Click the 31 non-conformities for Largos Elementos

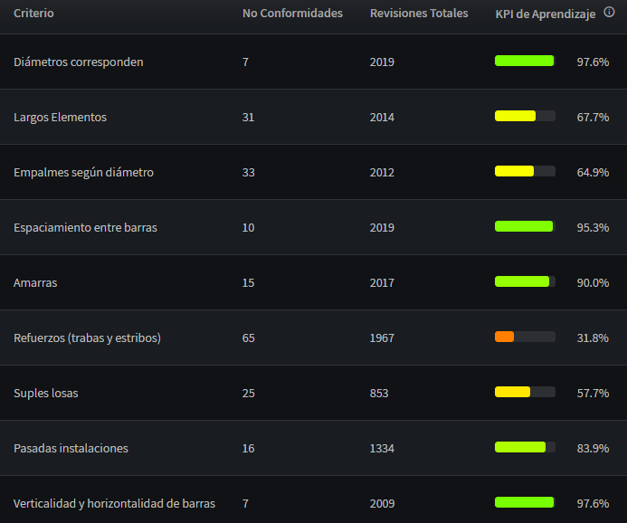coord(248,117)
